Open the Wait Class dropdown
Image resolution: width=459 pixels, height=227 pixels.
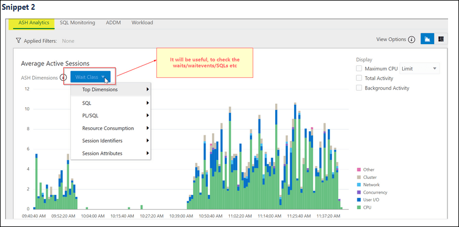point(90,77)
